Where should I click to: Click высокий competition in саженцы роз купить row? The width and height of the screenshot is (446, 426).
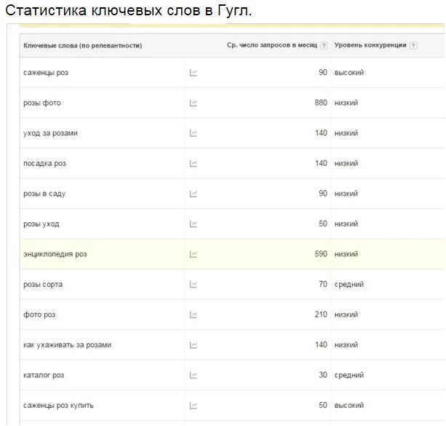[x=349, y=405]
